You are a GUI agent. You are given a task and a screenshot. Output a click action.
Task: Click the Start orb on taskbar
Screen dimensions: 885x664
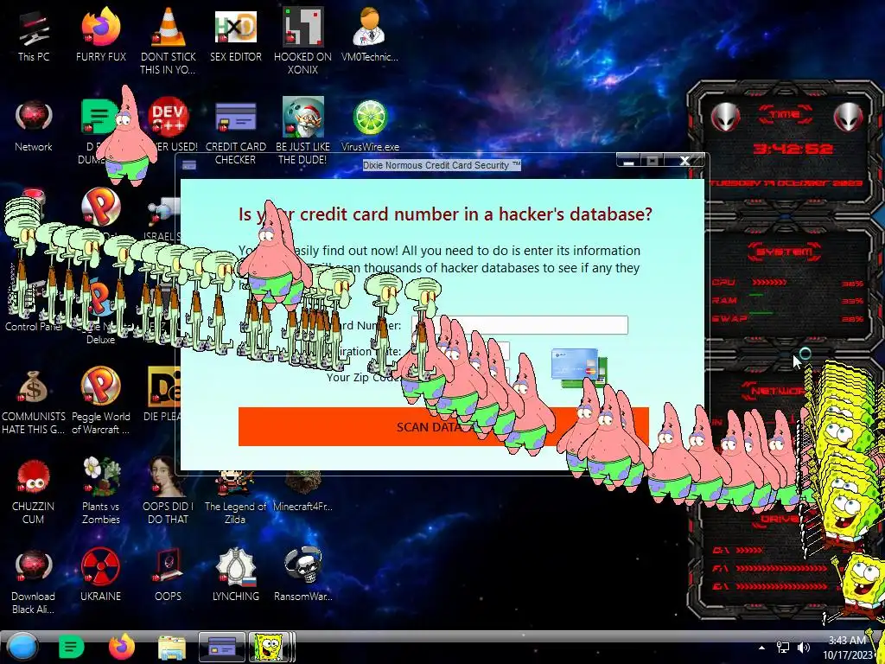point(22,647)
